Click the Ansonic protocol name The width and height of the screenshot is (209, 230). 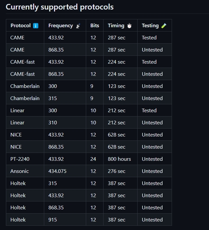pos(19,171)
